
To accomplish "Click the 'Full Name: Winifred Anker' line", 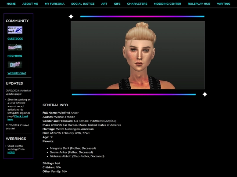I will 61,113.
